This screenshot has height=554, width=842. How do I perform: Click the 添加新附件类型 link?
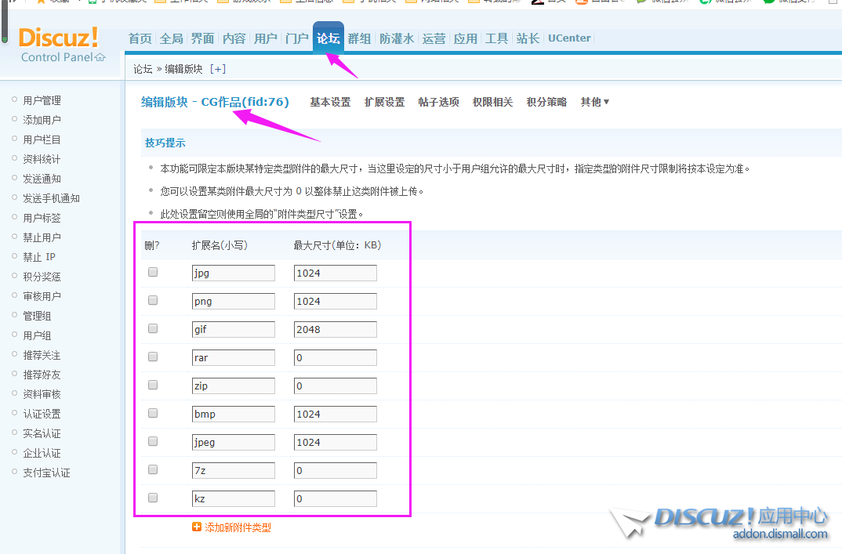238,527
